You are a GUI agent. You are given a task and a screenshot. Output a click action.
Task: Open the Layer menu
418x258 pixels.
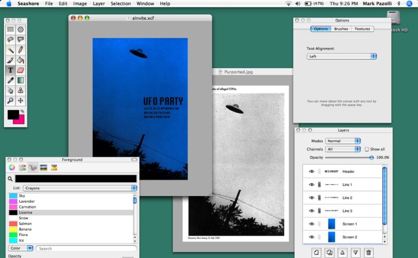pyautogui.click(x=99, y=4)
